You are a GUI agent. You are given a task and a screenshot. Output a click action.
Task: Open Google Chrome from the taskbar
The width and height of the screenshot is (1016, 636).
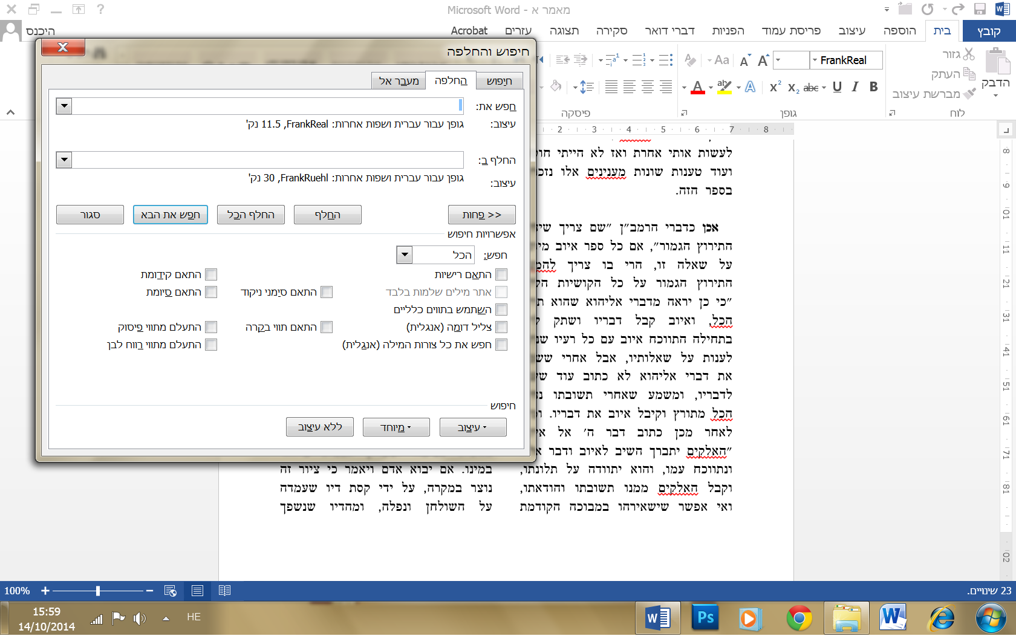point(799,618)
